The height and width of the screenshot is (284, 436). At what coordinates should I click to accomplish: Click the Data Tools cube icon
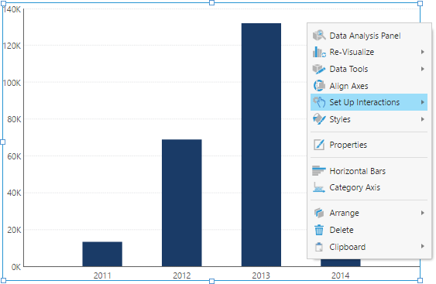tap(319, 69)
